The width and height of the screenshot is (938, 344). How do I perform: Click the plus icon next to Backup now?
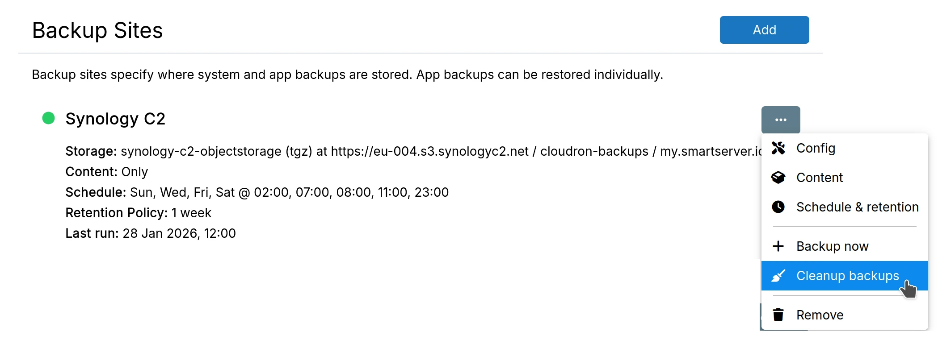pos(779,246)
